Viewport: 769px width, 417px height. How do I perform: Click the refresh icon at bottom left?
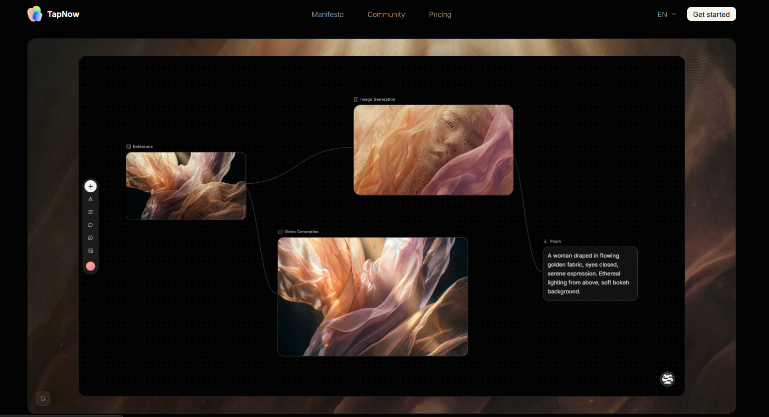tap(43, 399)
